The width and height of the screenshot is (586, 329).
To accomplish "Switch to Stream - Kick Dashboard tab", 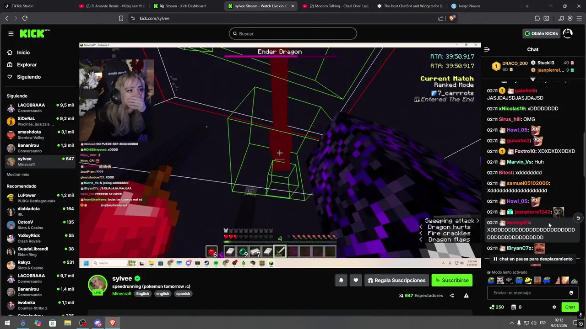I will (185, 6).
